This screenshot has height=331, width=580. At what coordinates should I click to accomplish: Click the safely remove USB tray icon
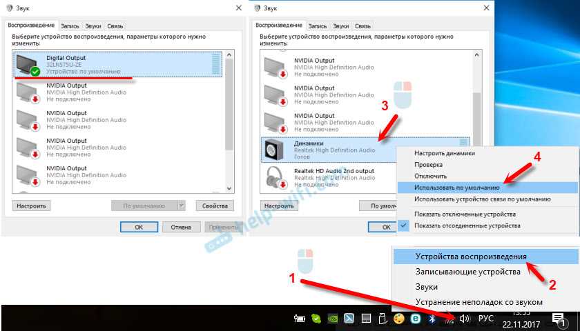383,318
